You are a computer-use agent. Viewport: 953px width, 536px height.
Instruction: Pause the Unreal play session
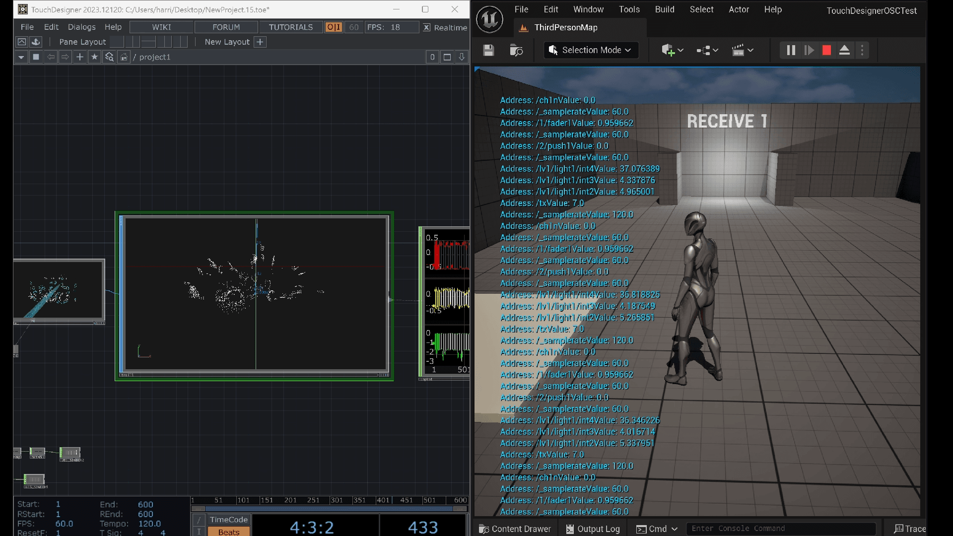click(791, 50)
